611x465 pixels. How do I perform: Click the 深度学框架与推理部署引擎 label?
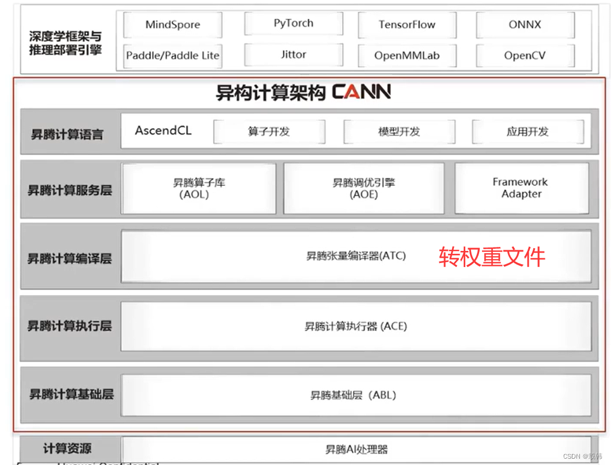(66, 43)
